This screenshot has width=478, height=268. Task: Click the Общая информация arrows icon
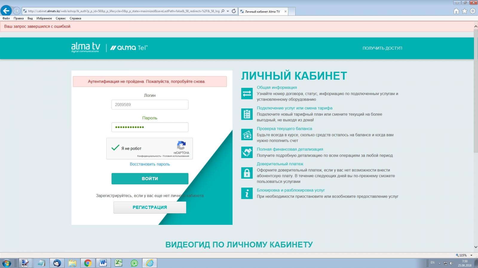click(x=247, y=94)
